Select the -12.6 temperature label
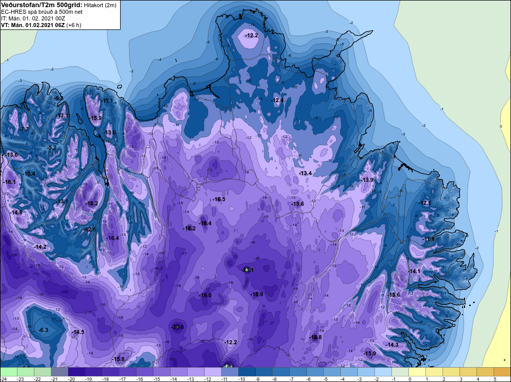This screenshot has height=382, width=511. [x=89, y=230]
